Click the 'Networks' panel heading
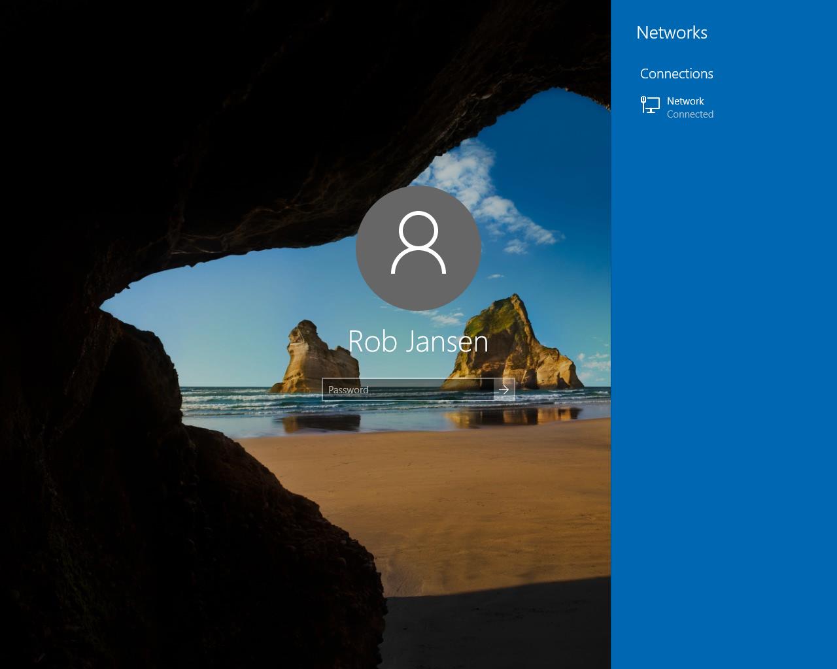837x669 pixels. (672, 33)
